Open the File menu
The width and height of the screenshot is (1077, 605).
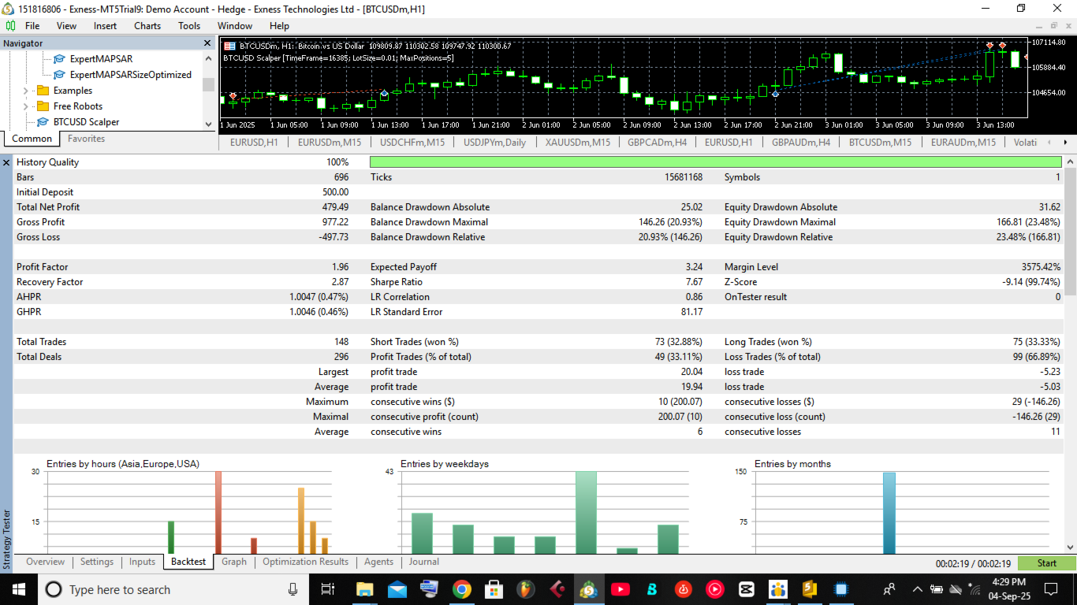click(32, 26)
